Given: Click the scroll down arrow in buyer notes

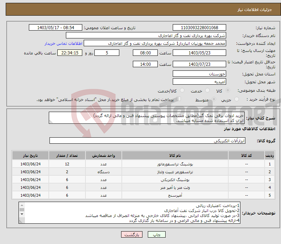Looking at the screenshot, I should pos(22,214).
